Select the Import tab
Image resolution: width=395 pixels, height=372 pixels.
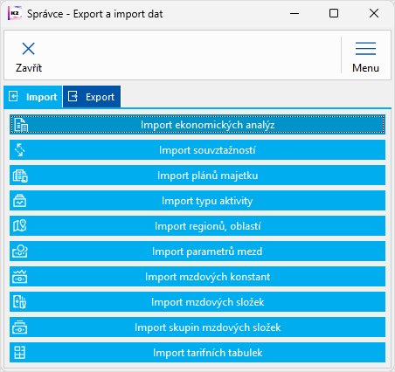pyautogui.click(x=33, y=97)
